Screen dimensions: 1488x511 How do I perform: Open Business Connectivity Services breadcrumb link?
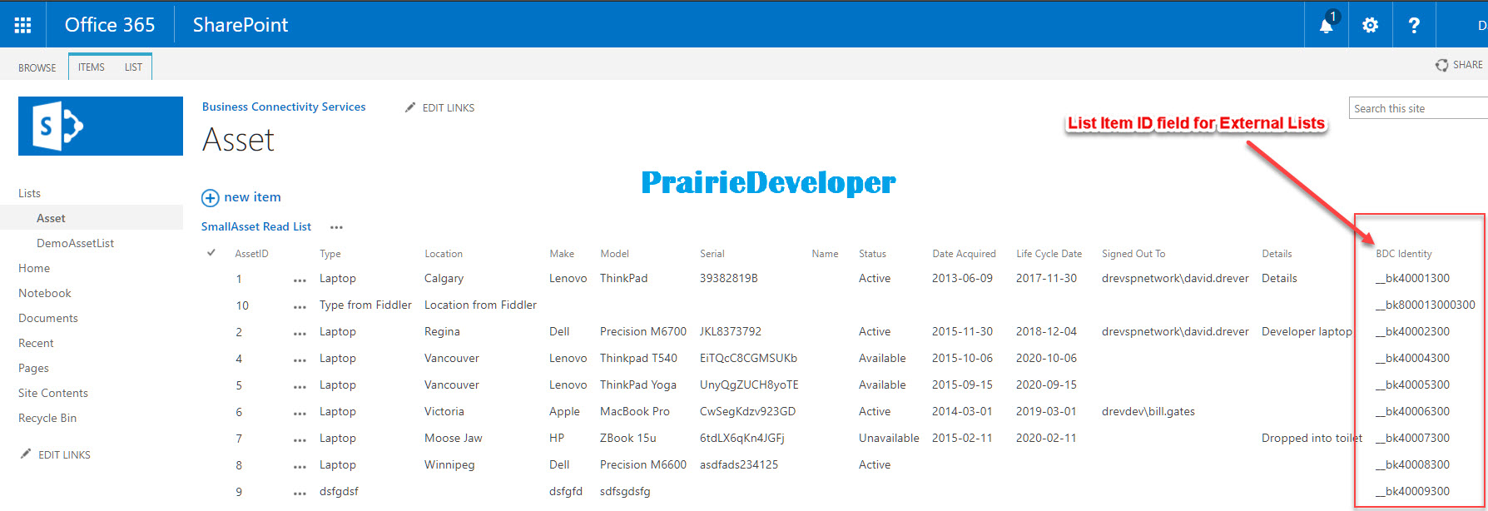(x=284, y=107)
